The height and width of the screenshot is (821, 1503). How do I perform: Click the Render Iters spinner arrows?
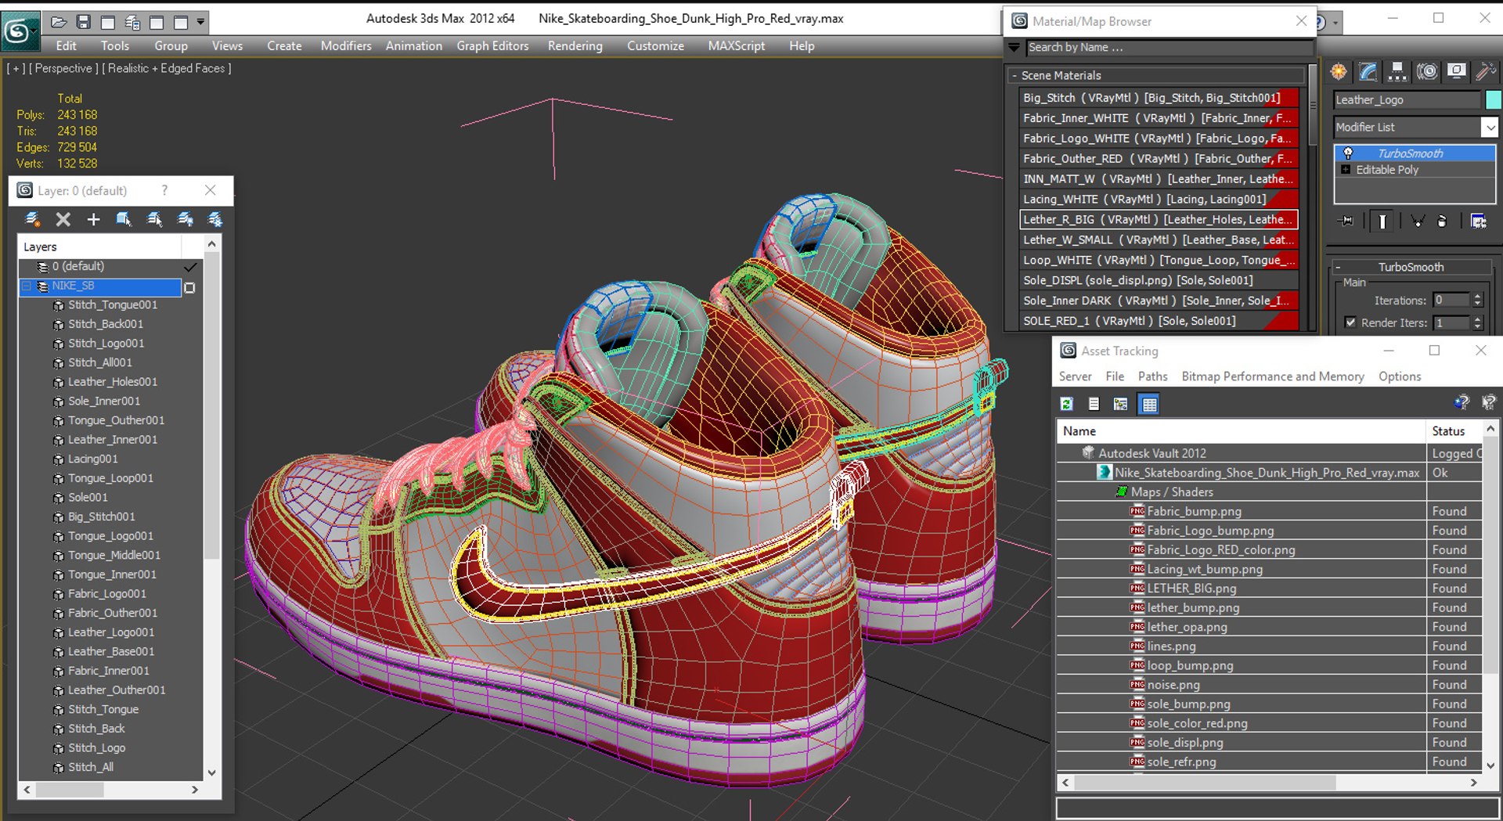pos(1477,322)
